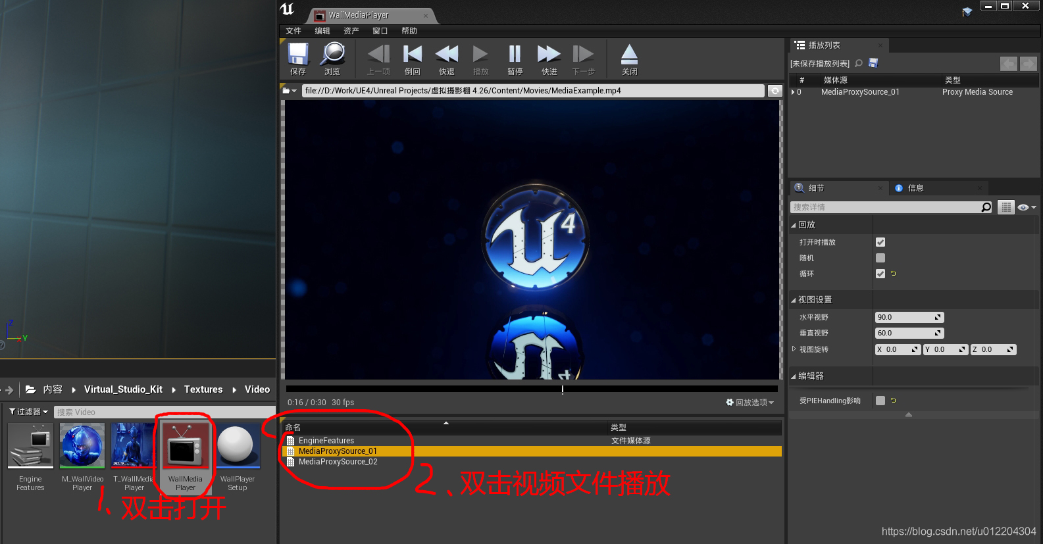Click the playlist back arrow button
The height and width of the screenshot is (544, 1043).
1009,63
